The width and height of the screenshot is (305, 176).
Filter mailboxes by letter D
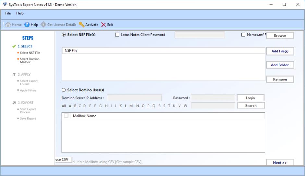click(x=85, y=106)
